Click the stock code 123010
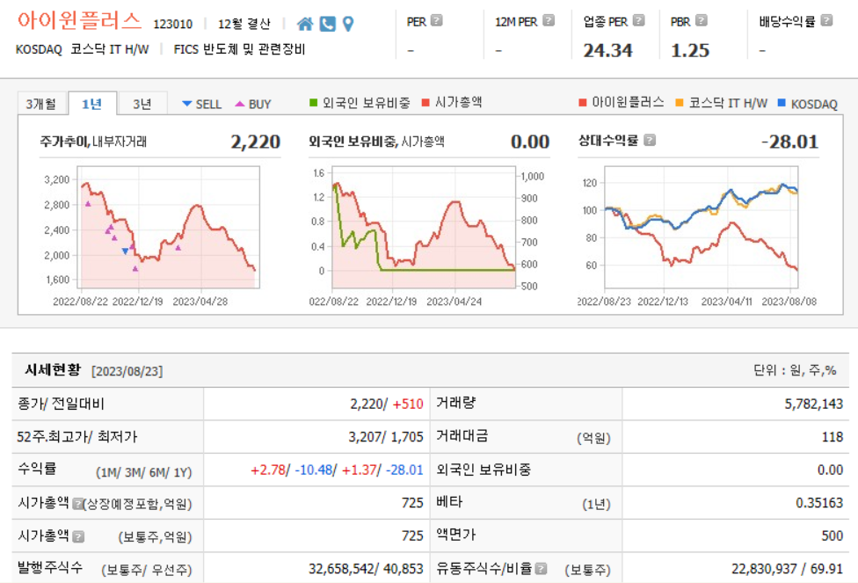Screen dimensions: 858x583 (x=173, y=24)
